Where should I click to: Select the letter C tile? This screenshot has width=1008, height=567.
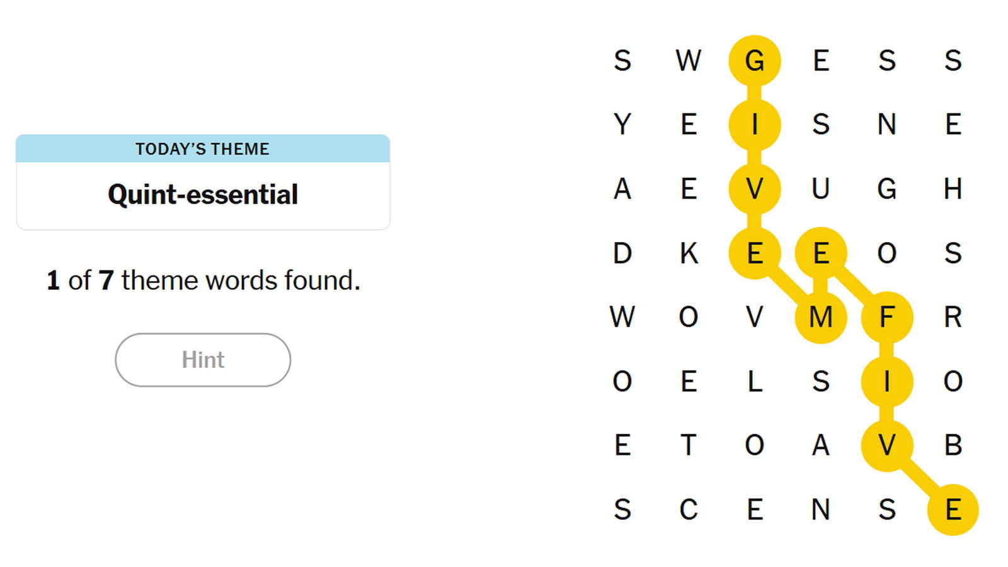689,510
